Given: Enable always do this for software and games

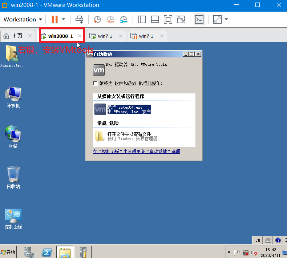Looking at the screenshot, I should click(x=95, y=83).
